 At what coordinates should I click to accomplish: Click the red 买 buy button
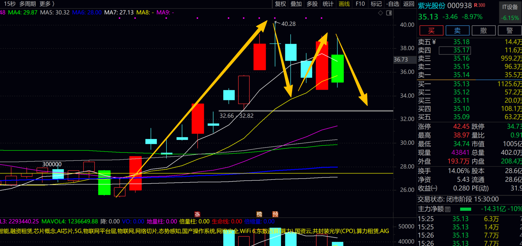click(x=431, y=30)
